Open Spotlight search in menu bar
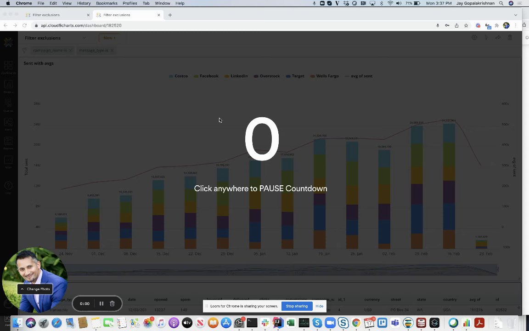The width and height of the screenshot is (529, 331). (501, 3)
